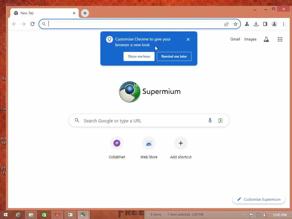Select the New Tab tab
Viewport: 292px width, 219px height.
pos(45,13)
